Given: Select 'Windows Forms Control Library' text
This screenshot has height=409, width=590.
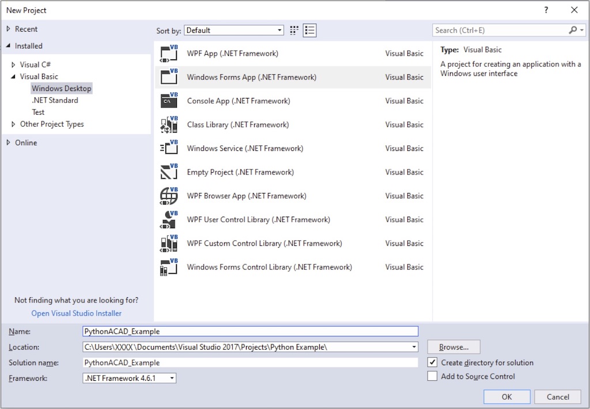Looking at the screenshot, I should pyautogui.click(x=239, y=267).
